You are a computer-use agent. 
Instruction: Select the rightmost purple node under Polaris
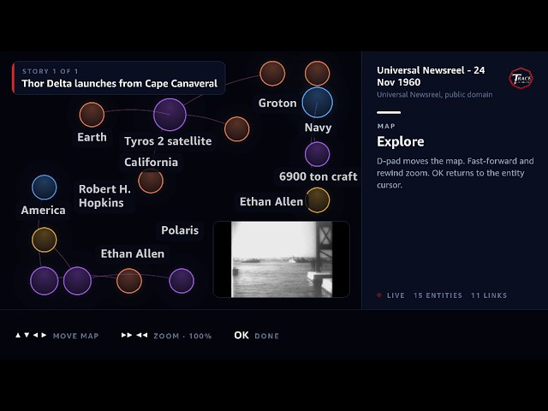pyautogui.click(x=182, y=281)
